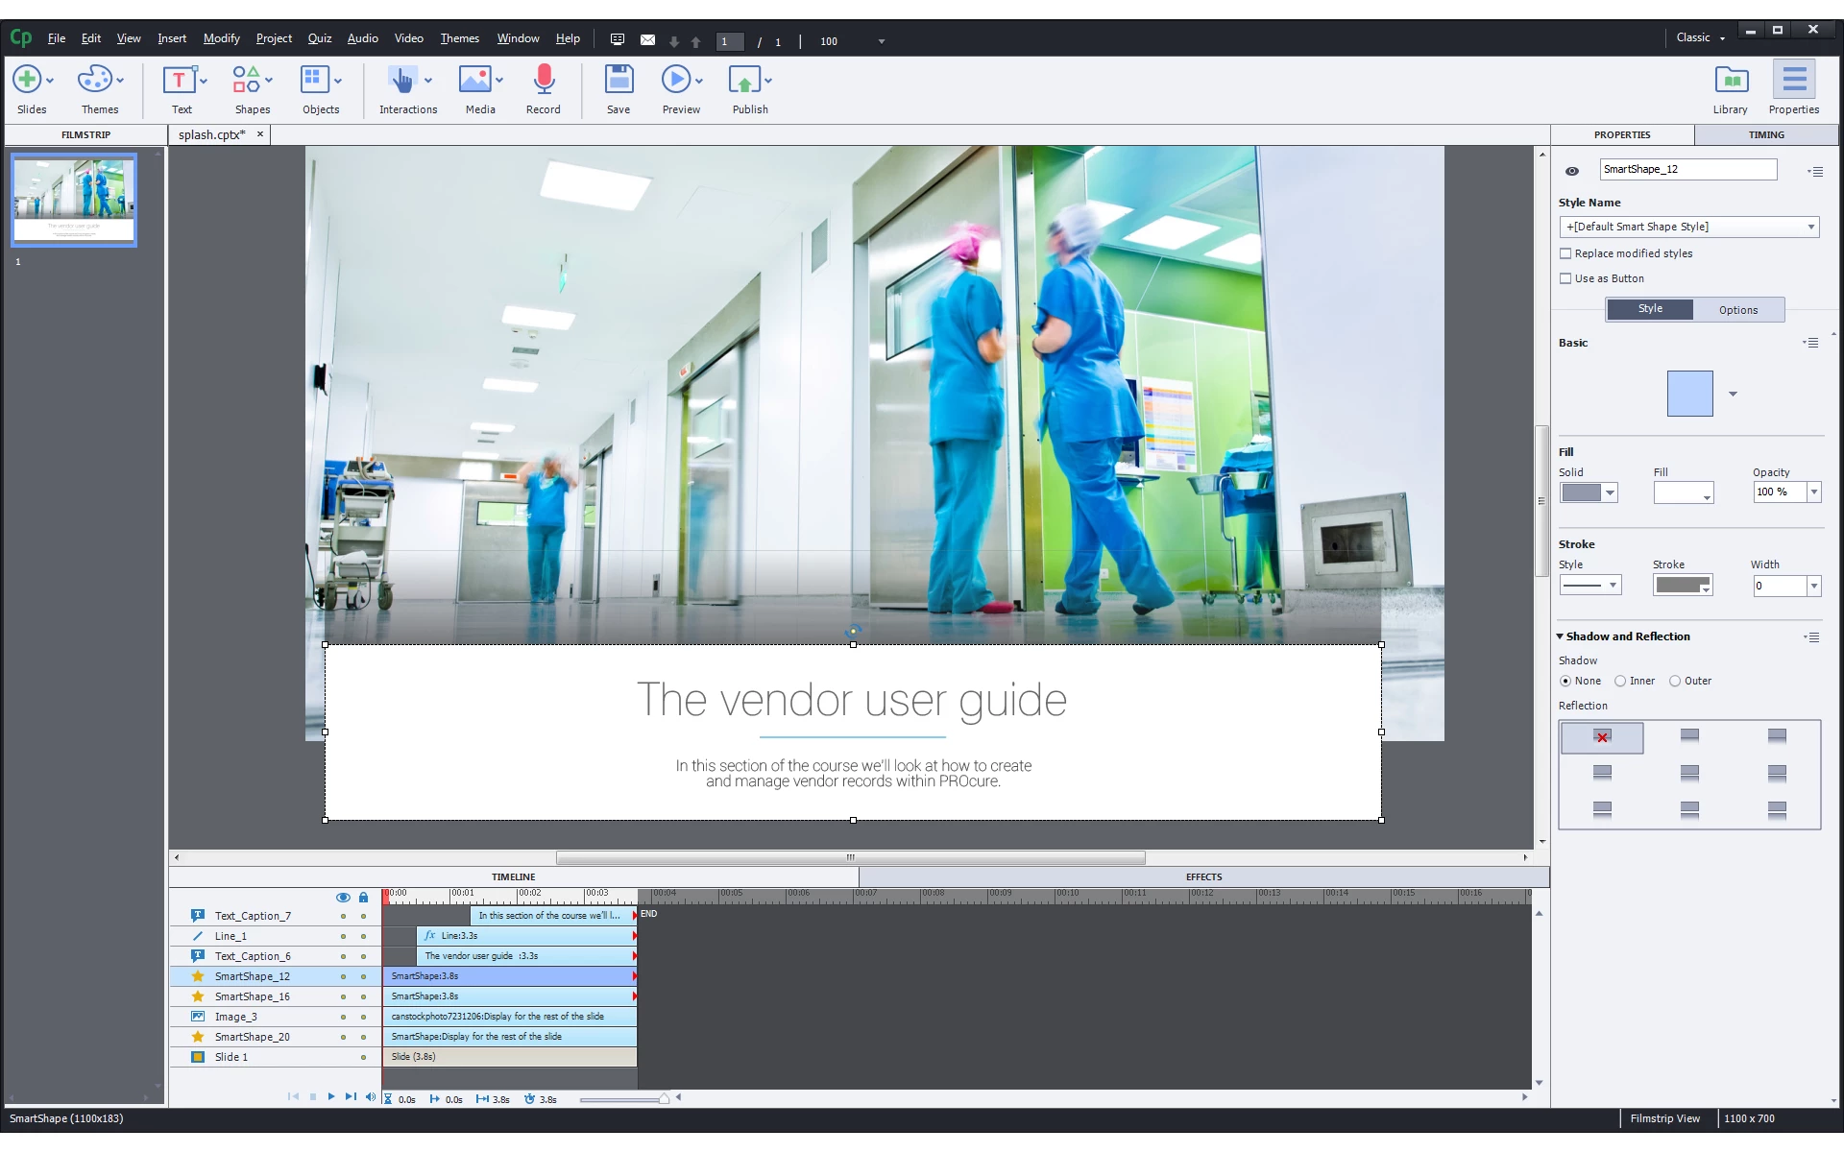Enable the Replace modified styles checkbox
The image size is (1844, 1152).
coord(1565,253)
